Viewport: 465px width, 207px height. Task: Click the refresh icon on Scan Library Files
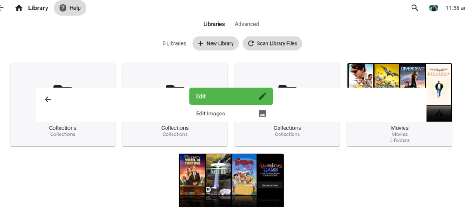click(251, 43)
